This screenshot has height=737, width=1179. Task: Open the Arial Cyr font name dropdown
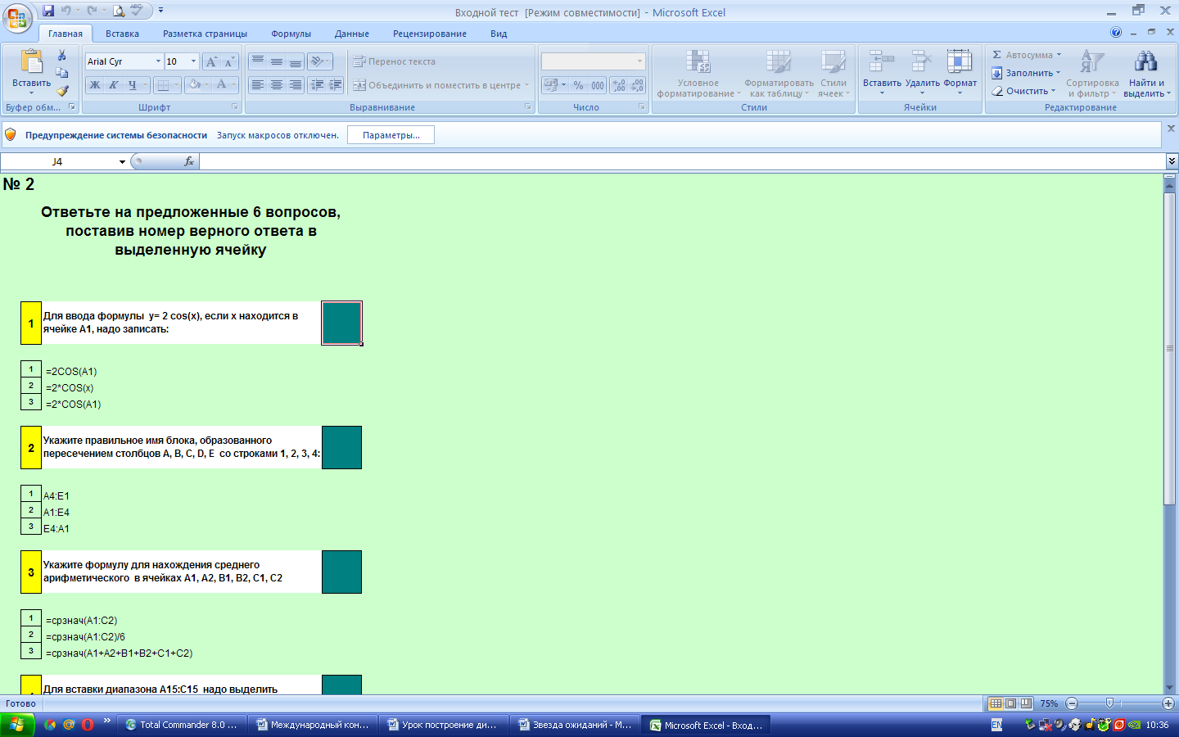click(x=158, y=61)
